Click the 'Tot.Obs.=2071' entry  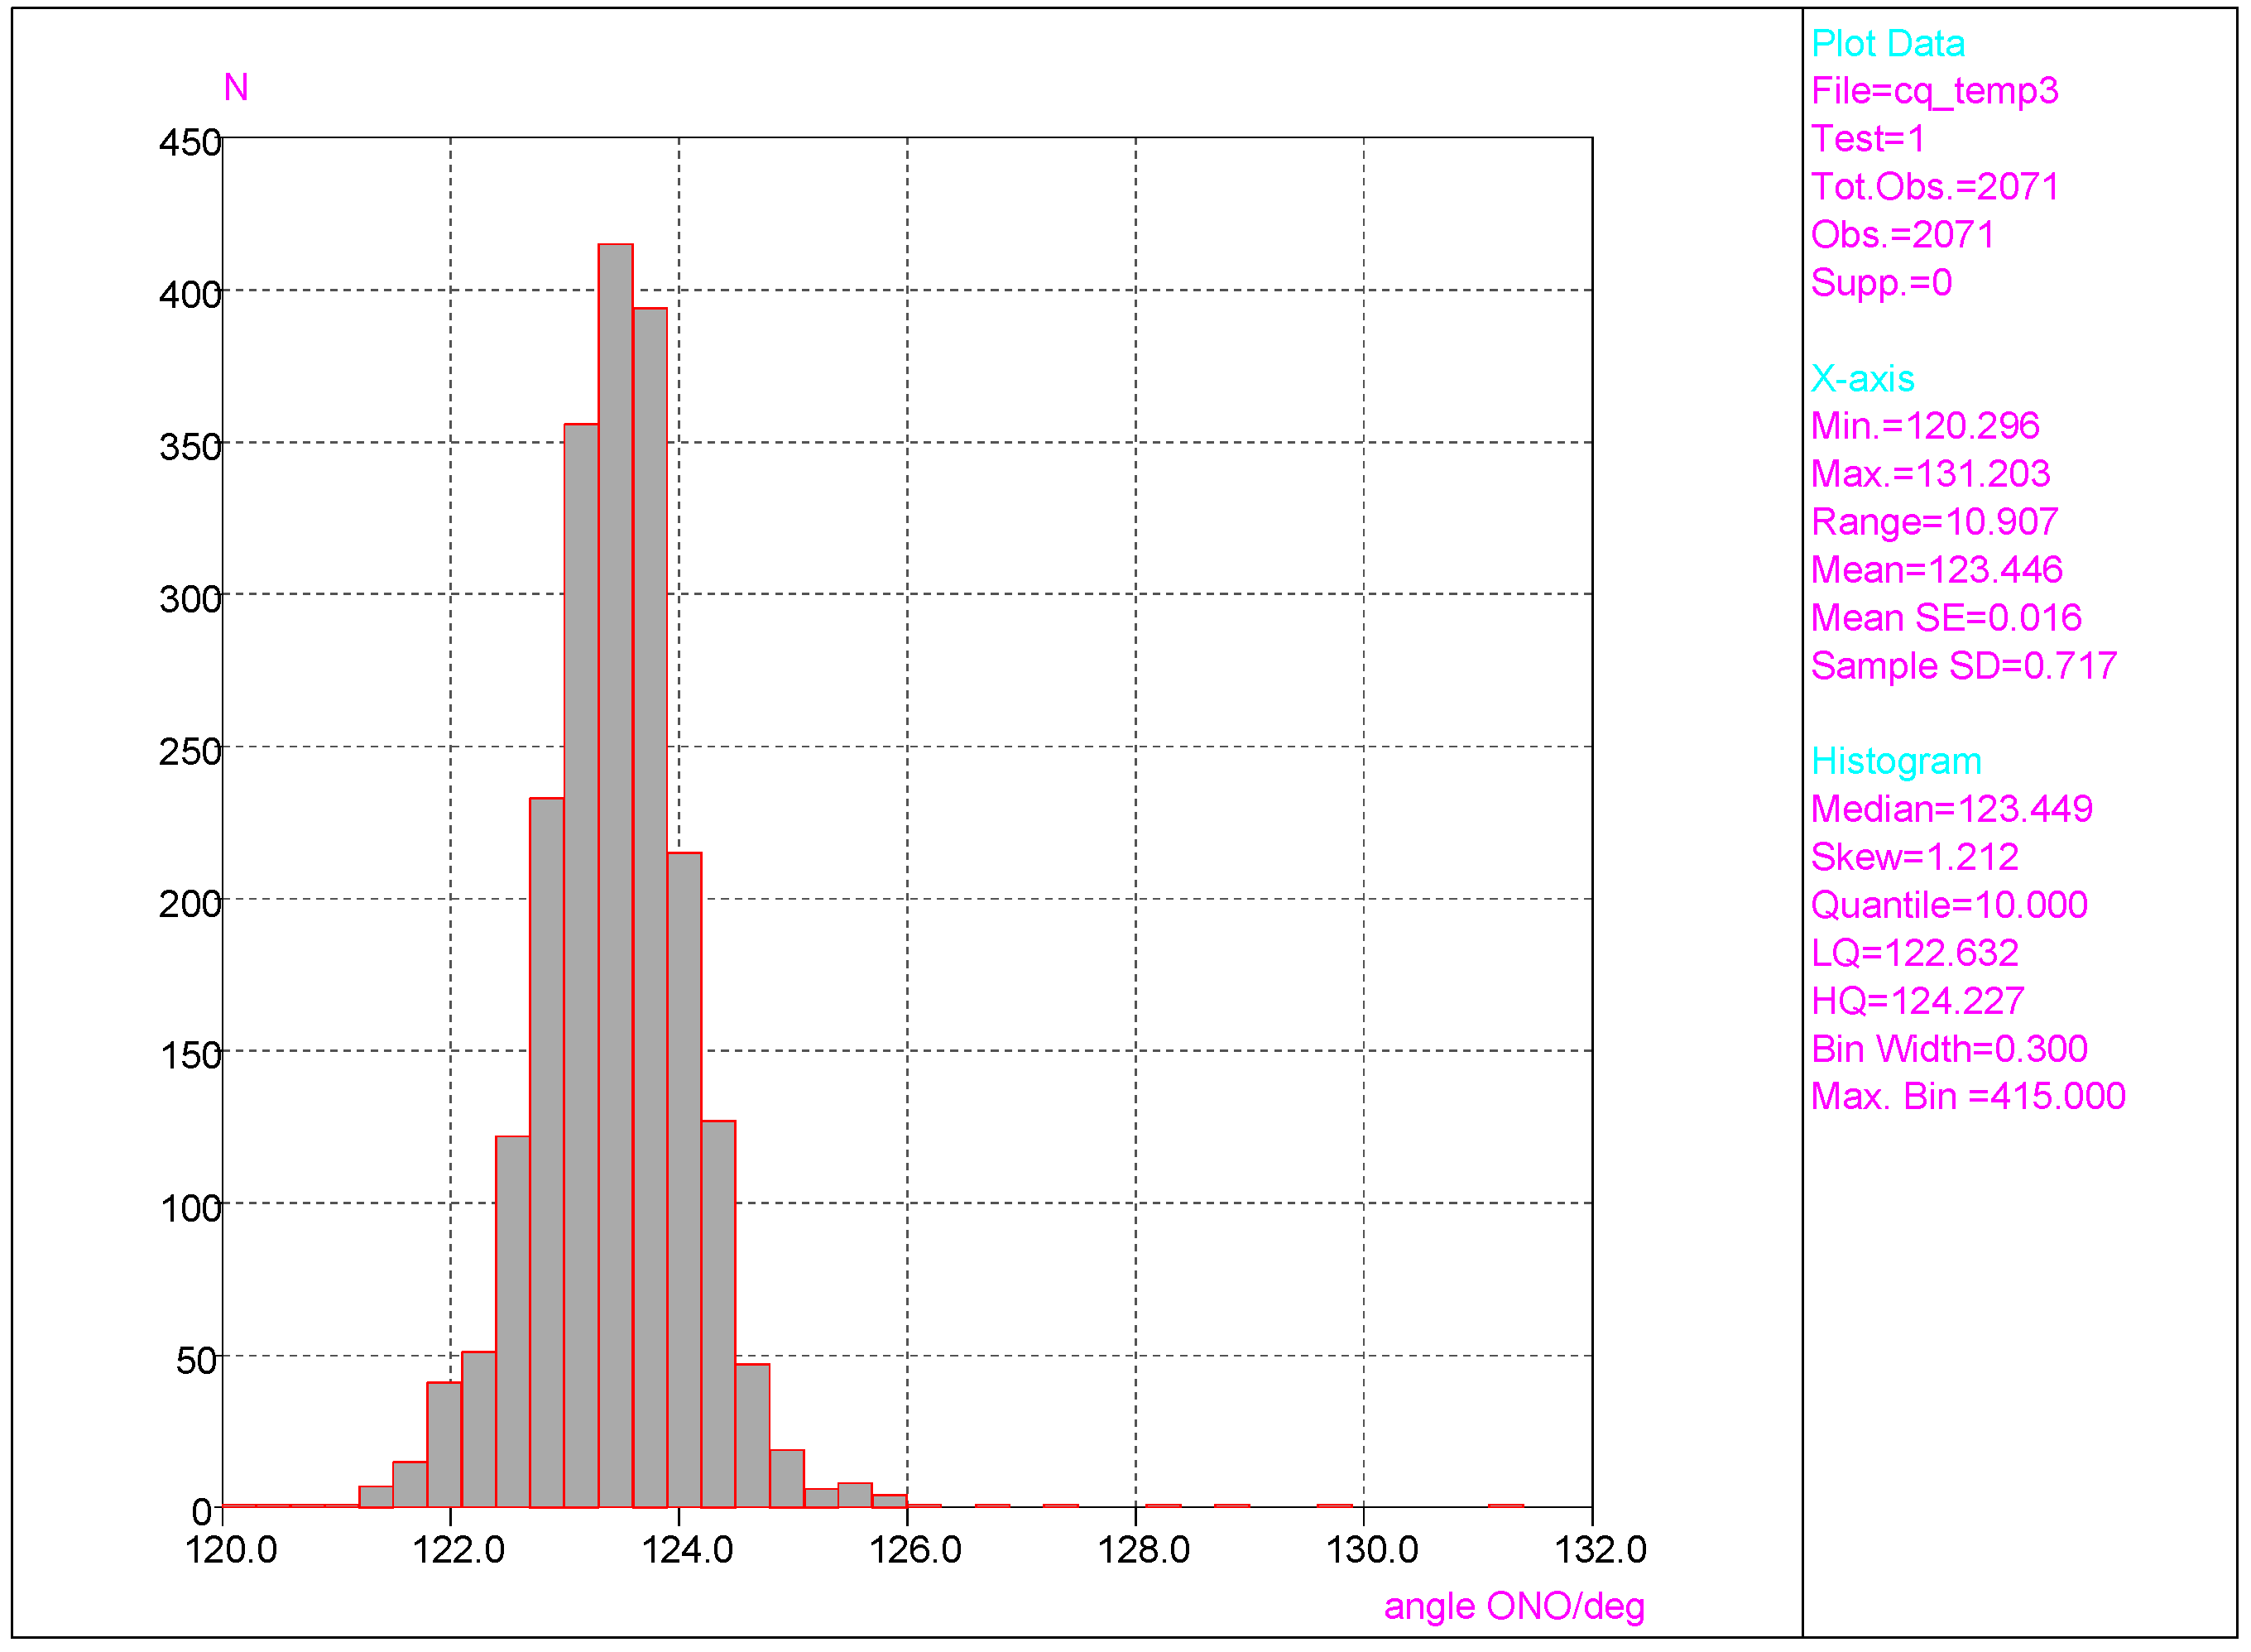coord(1935,187)
